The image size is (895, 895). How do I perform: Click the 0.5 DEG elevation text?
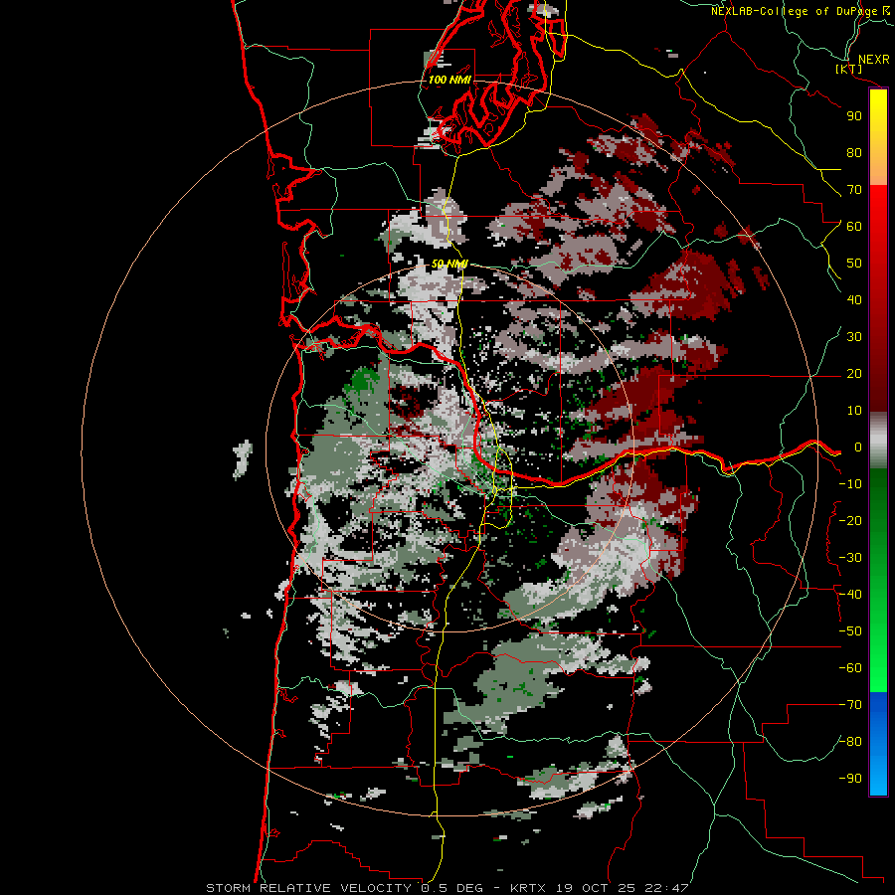(451, 888)
